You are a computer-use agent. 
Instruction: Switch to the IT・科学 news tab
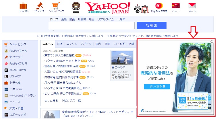pyautogui.click(x=120, y=44)
